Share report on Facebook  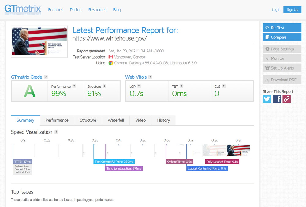pos(277,99)
